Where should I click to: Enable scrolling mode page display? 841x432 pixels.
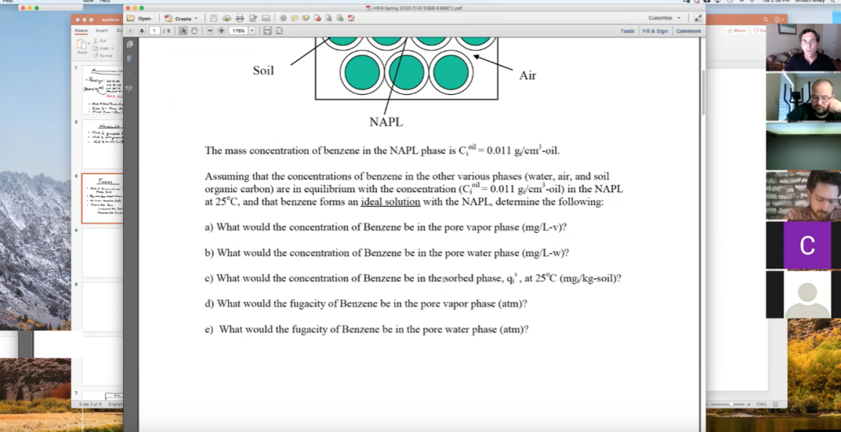(268, 30)
